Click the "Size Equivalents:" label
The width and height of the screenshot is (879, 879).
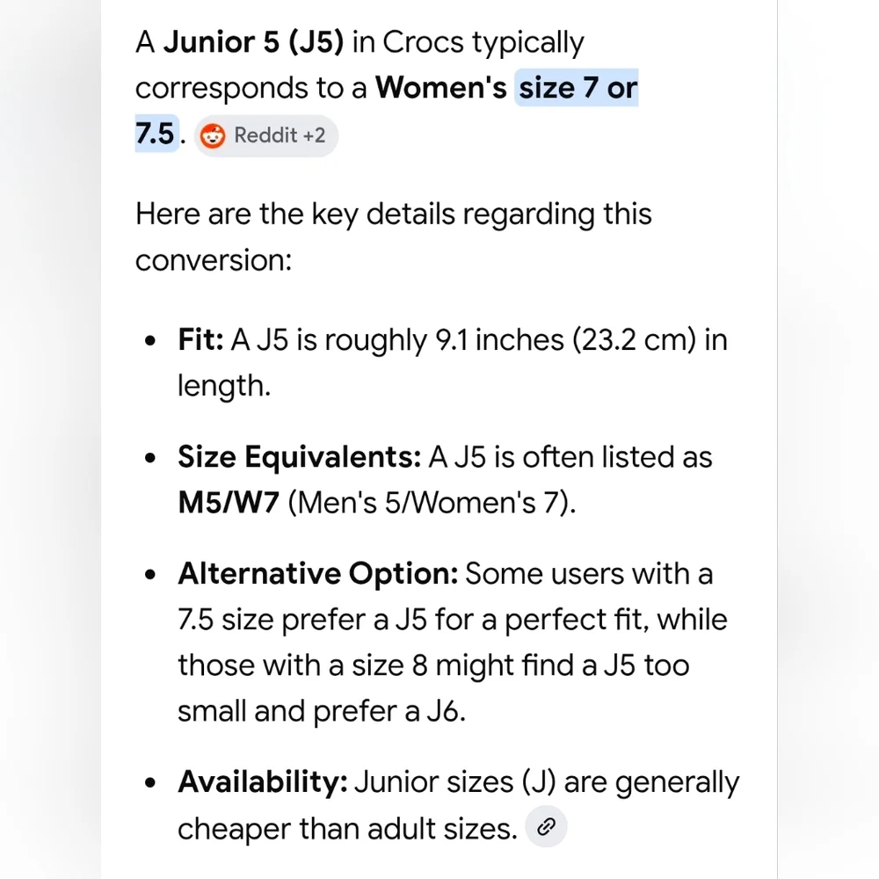[300, 457]
